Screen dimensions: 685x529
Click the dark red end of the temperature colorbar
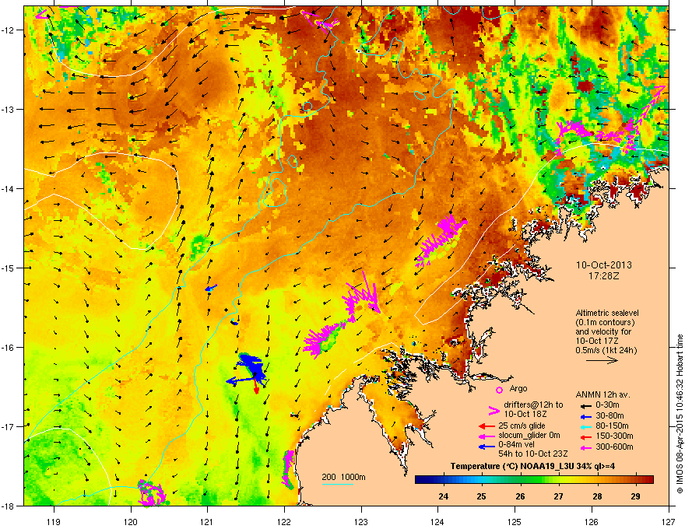(650, 480)
